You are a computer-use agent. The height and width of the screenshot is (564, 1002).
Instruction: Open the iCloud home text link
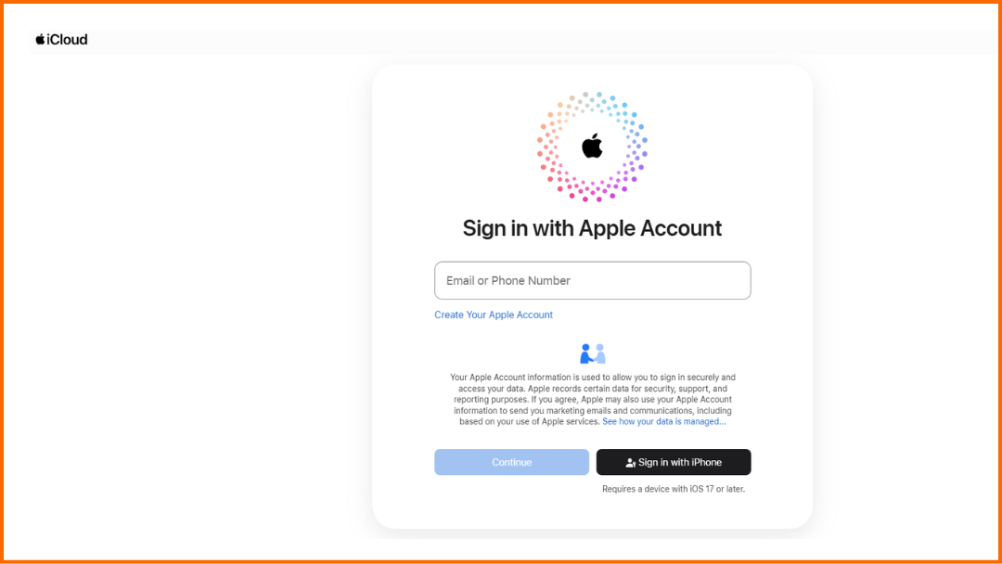click(67, 40)
